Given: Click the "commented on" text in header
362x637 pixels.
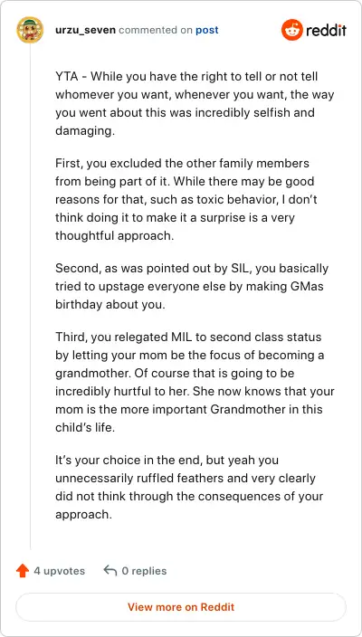Looking at the screenshot, I should click(x=156, y=30).
